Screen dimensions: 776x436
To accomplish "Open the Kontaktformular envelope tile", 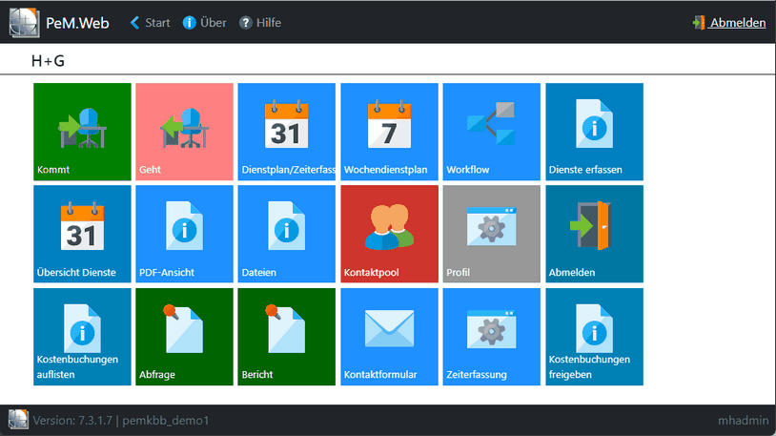I will tap(389, 337).
